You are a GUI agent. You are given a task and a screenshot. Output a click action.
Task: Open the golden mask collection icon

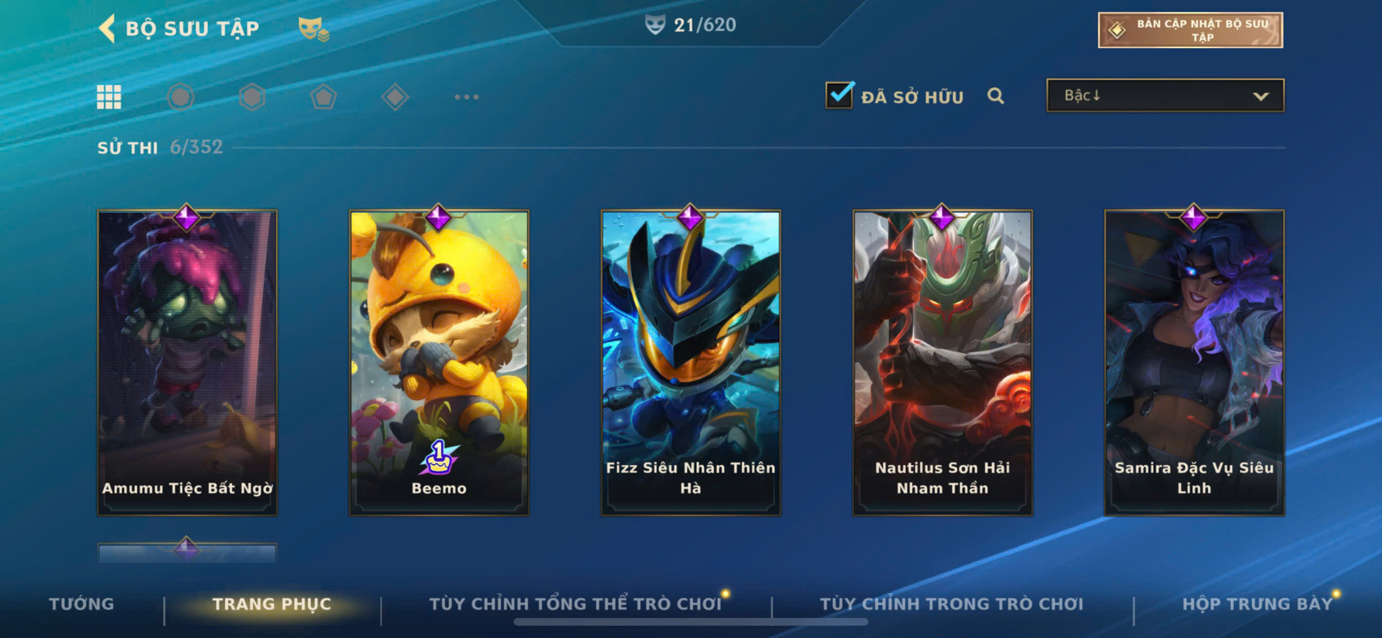(x=314, y=29)
